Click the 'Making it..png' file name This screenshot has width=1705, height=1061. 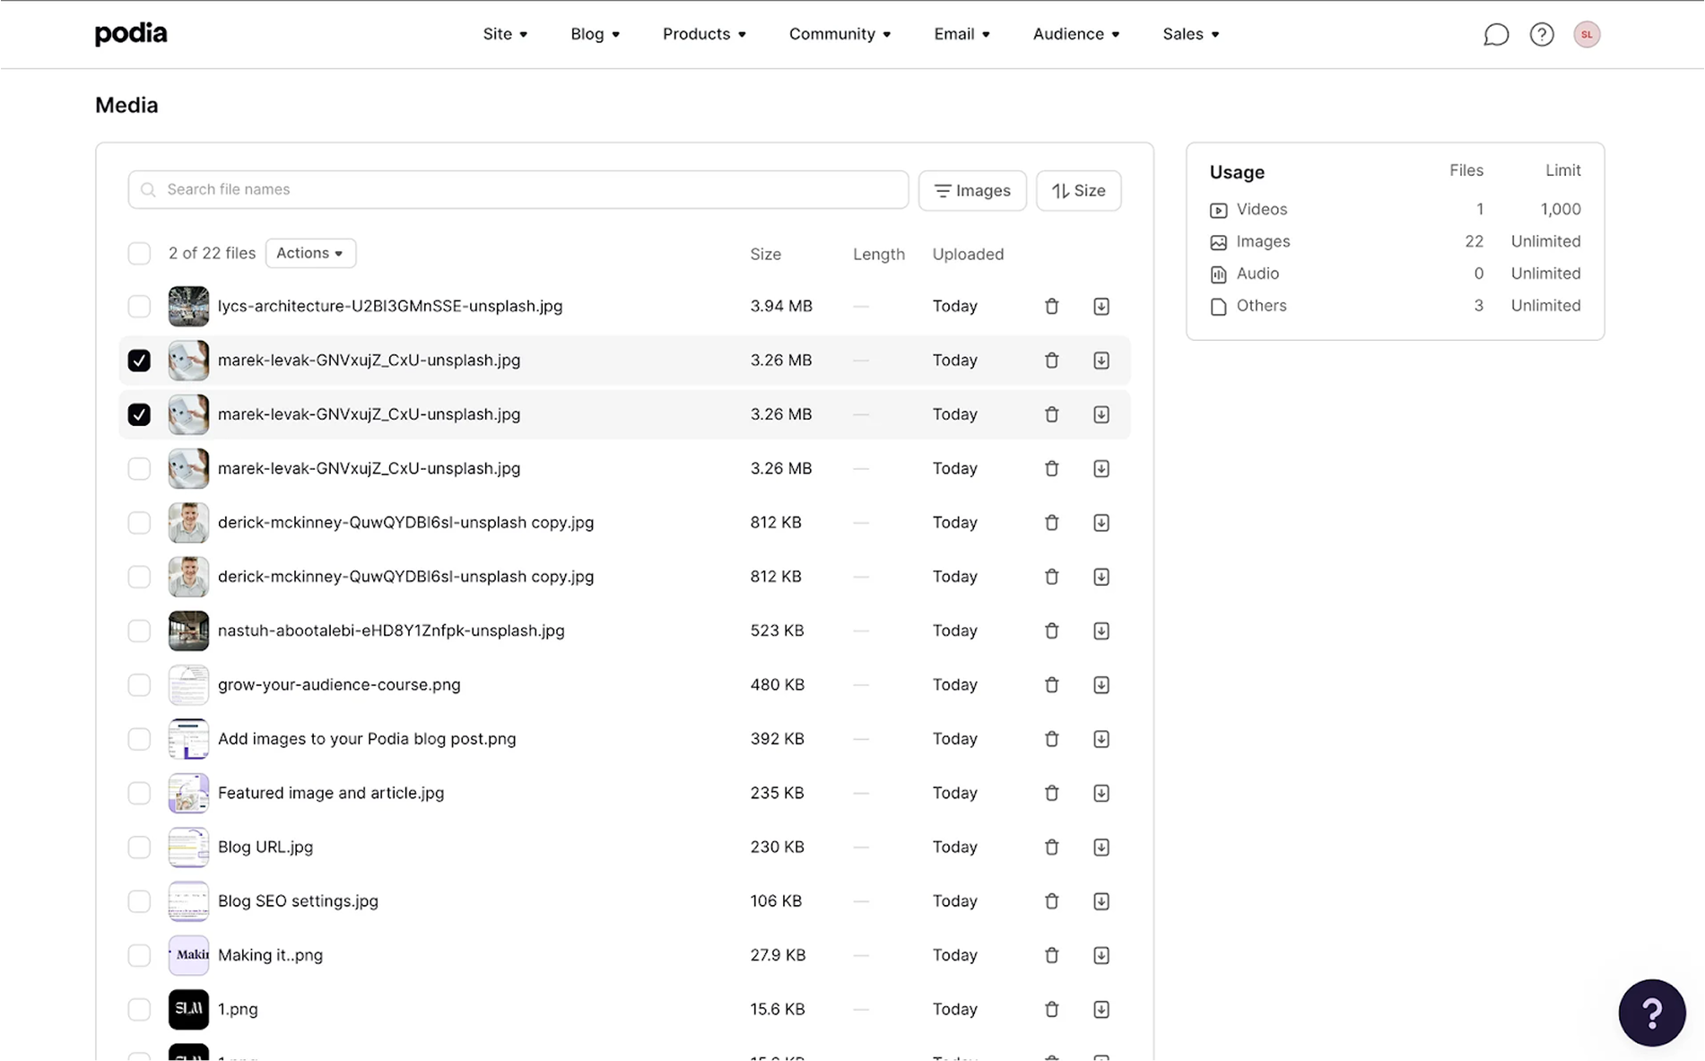pos(270,955)
